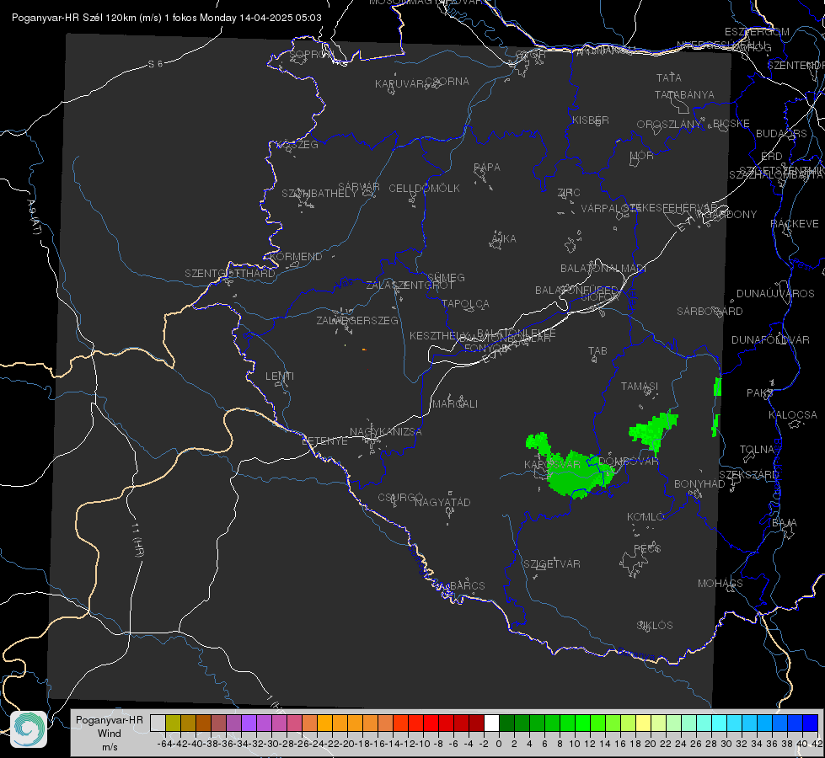Click the KALOCSA label

pyautogui.click(x=792, y=415)
